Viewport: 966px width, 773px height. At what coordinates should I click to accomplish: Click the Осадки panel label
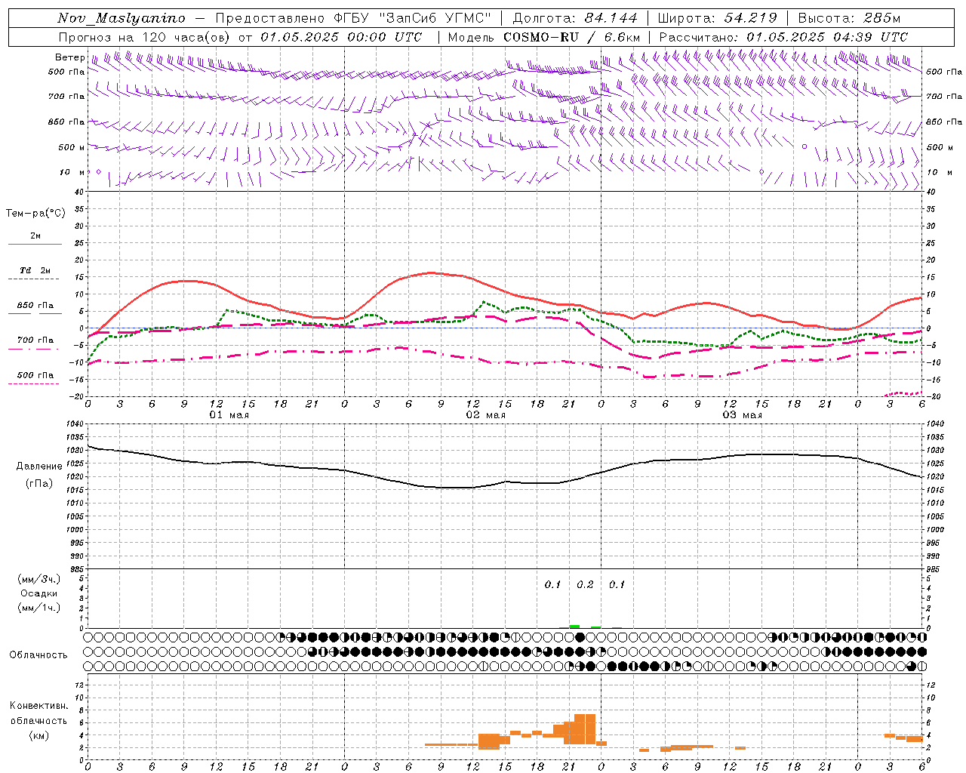pos(39,593)
